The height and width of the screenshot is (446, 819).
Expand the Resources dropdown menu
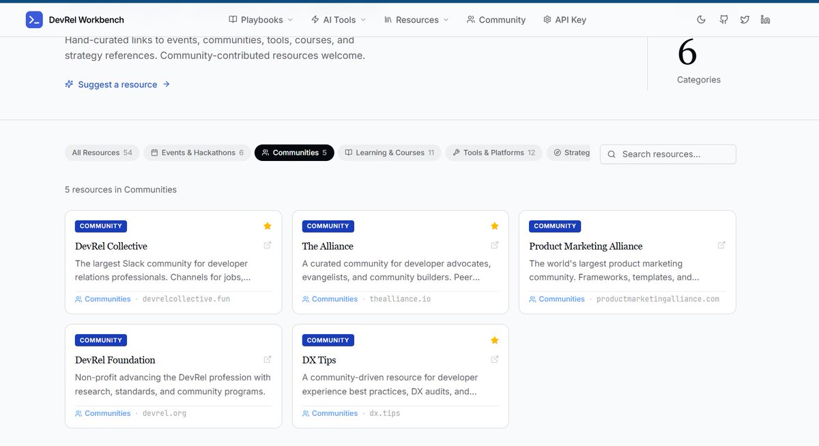click(416, 20)
